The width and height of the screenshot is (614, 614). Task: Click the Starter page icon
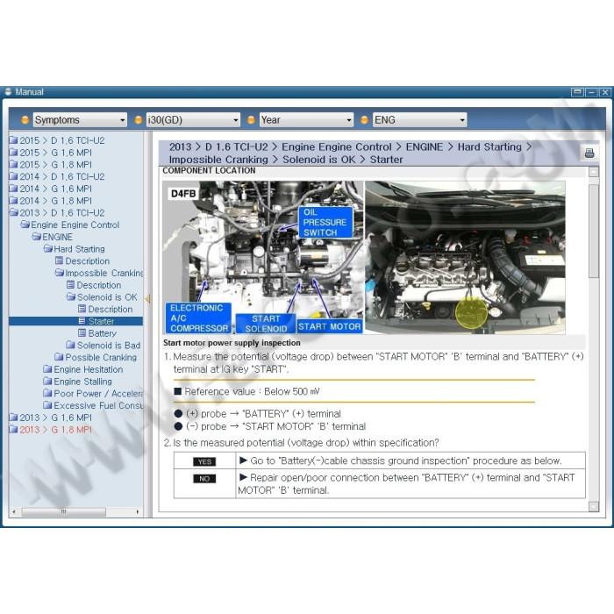[82, 321]
